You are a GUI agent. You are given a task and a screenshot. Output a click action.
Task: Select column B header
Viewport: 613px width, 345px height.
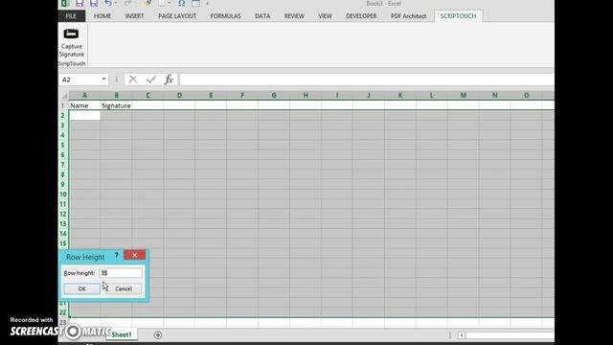pyautogui.click(x=117, y=96)
